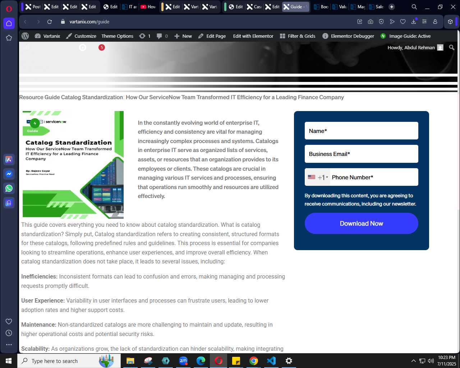Open the updates item showing 1
The width and height of the screenshot is (460, 368).
tap(145, 36)
